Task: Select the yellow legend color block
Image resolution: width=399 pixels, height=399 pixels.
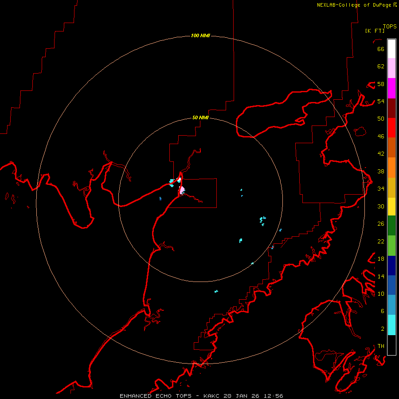Action: pyautogui.click(x=391, y=207)
